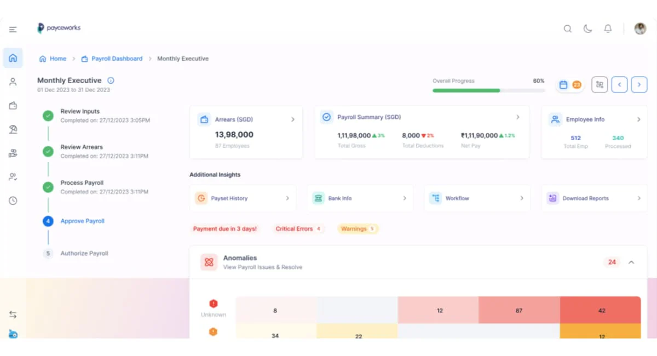Click Total Emp value 512

575,138
